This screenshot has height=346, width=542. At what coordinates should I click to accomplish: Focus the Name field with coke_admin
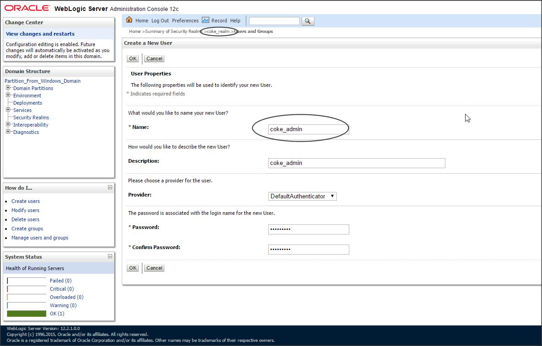pyautogui.click(x=309, y=129)
